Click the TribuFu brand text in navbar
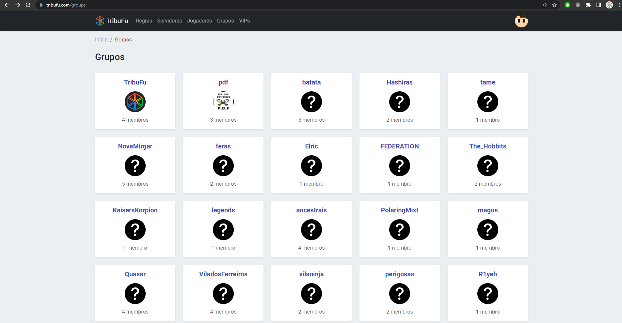622x323 pixels. [x=117, y=21]
